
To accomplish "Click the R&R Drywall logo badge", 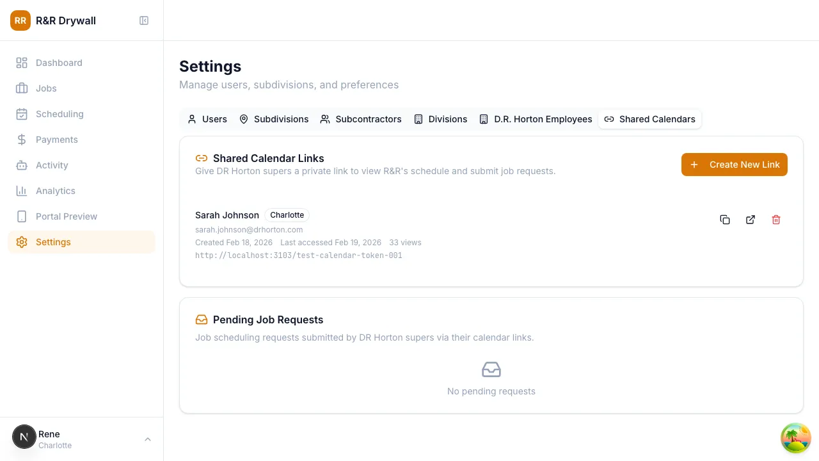I will pos(20,20).
